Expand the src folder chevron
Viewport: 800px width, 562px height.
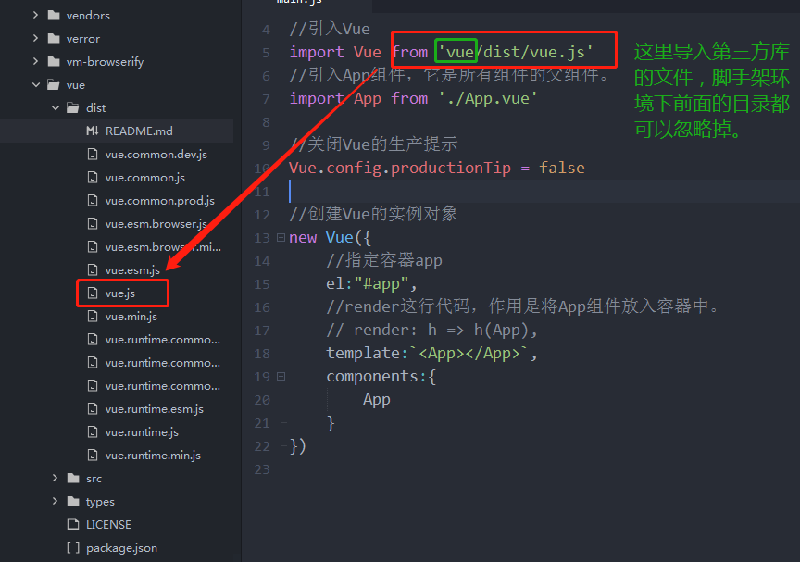pos(56,479)
